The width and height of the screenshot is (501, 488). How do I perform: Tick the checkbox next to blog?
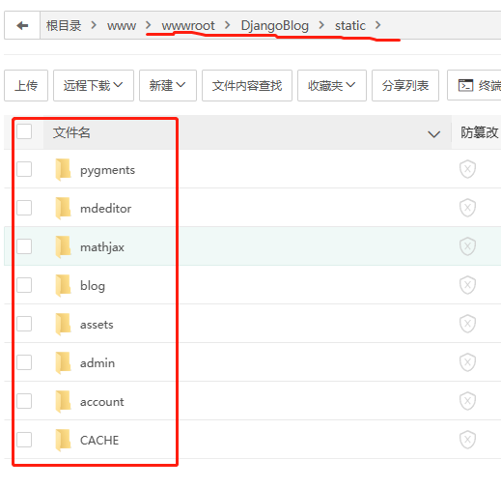24,285
